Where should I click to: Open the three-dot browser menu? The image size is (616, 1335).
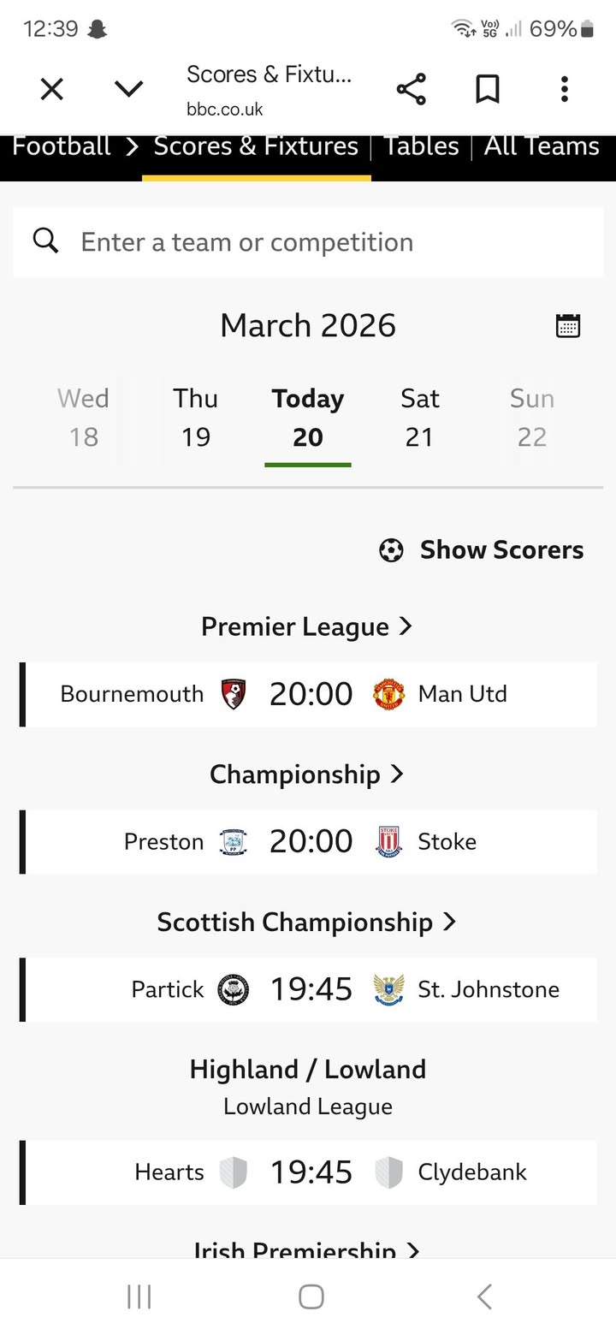(564, 89)
